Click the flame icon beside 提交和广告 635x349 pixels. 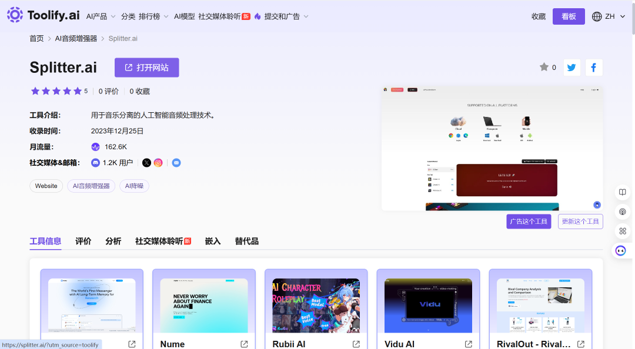[258, 16]
